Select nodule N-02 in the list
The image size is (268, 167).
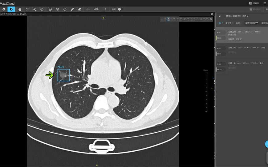coord(242,51)
